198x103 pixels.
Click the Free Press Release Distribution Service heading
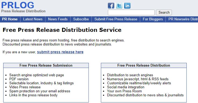coord(62,30)
